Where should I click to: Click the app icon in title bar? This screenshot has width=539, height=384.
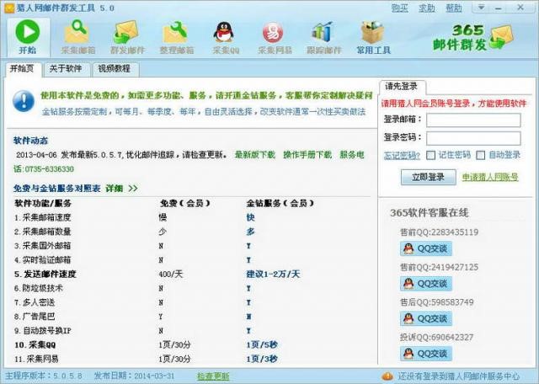pos(8,8)
